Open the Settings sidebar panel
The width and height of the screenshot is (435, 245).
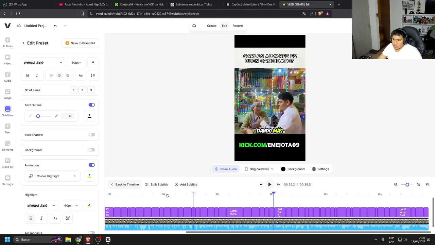pyautogui.click(x=7, y=180)
